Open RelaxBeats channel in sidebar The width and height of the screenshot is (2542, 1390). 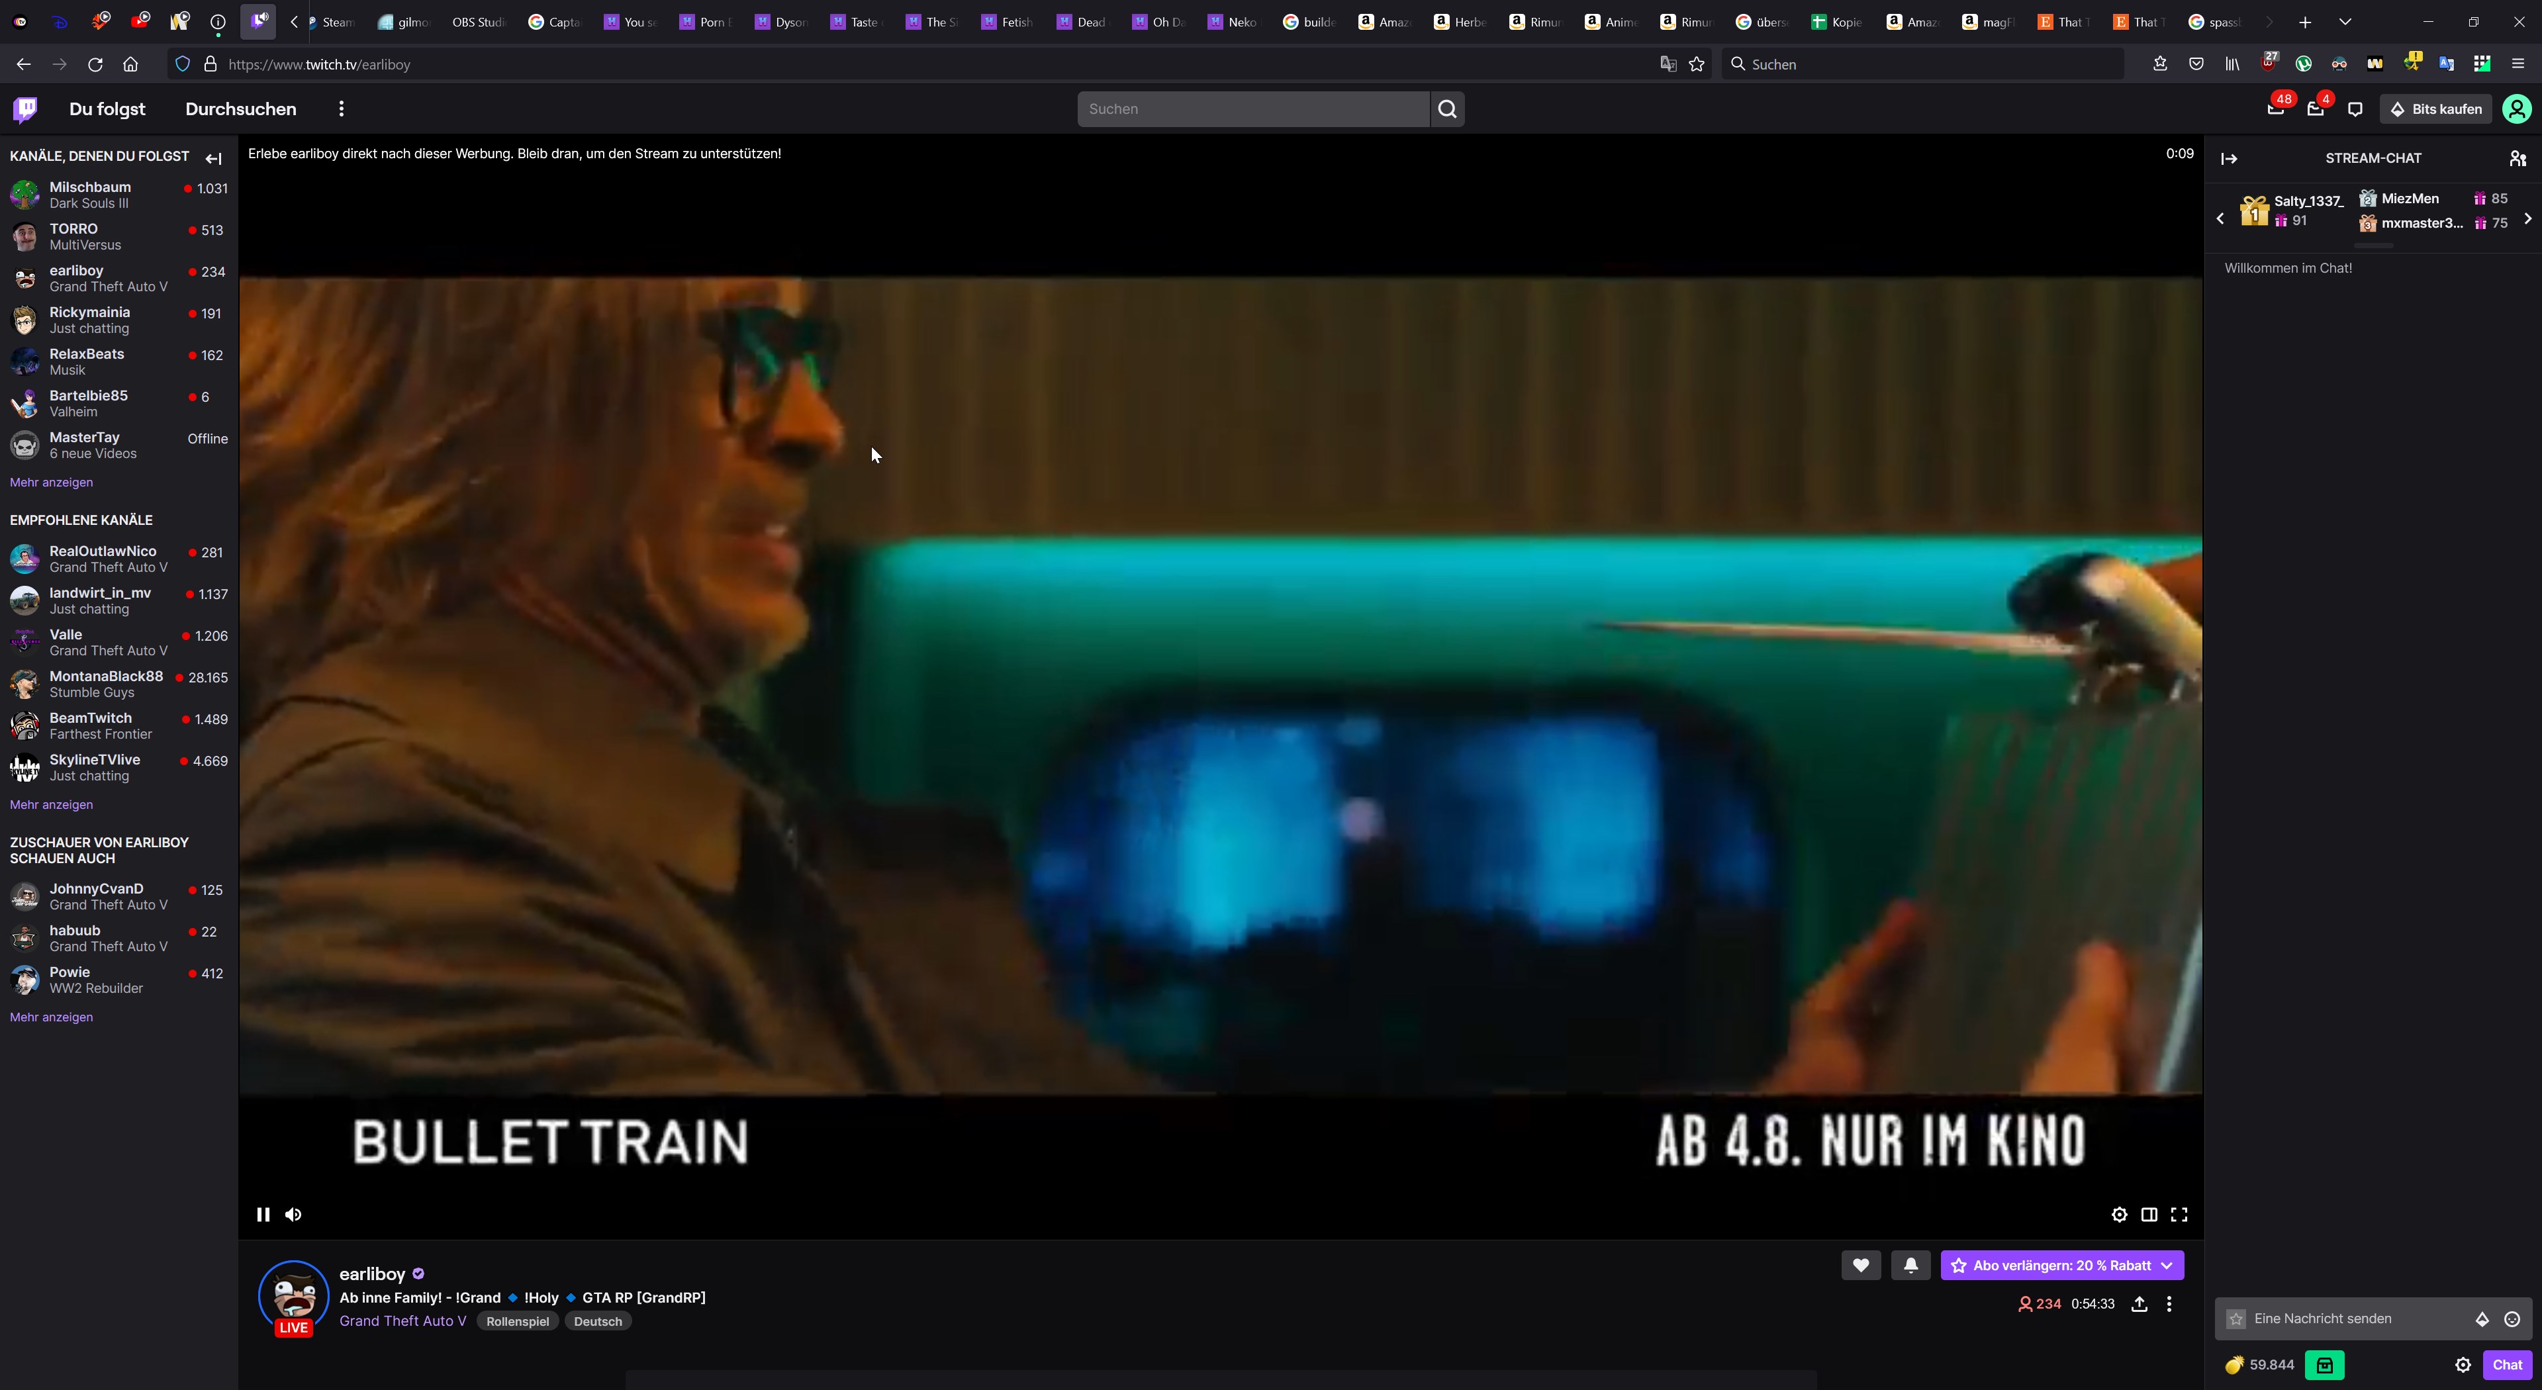point(118,361)
